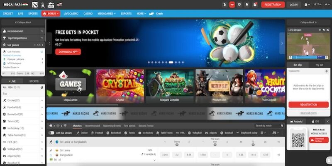Open the time 15:17 dropdown
332x166 pixels.
pyautogui.click(x=317, y=5)
